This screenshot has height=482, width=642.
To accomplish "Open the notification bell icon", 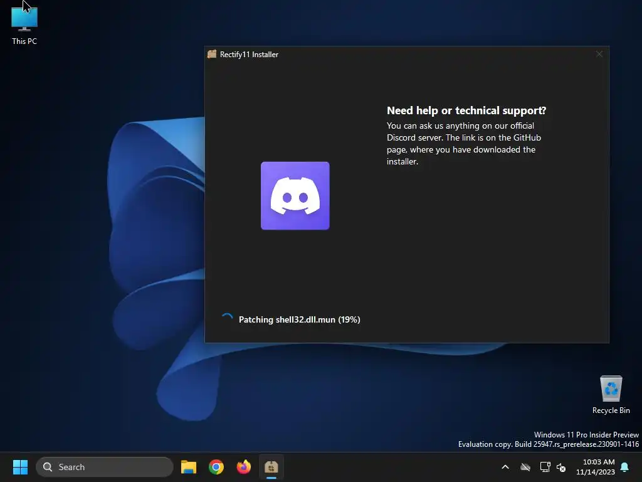I will pyautogui.click(x=625, y=467).
